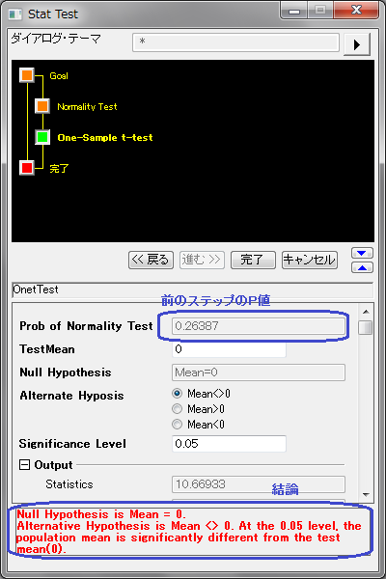Close the Stat Test window
Image resolution: width=386 pixels, height=579 pixels.
(x=356, y=11)
